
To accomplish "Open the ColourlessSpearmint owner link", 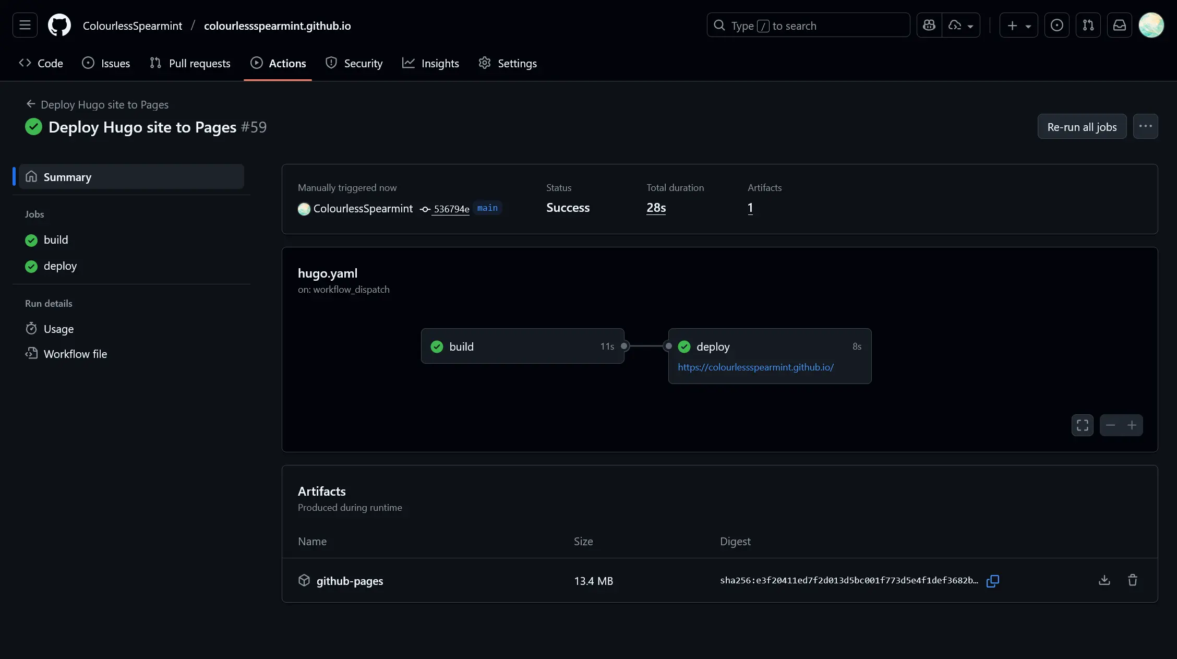I will click(133, 26).
